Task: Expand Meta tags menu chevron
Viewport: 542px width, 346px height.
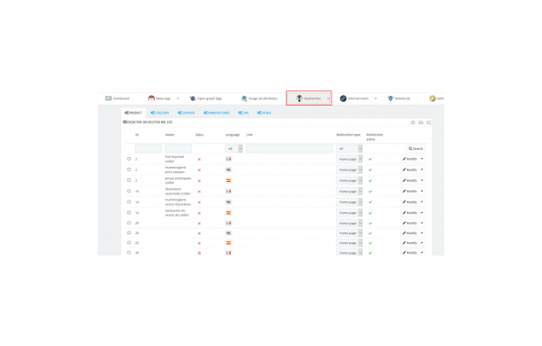Action: [x=178, y=98]
